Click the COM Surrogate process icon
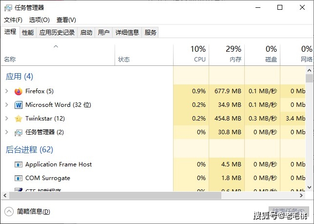 coord(19,178)
